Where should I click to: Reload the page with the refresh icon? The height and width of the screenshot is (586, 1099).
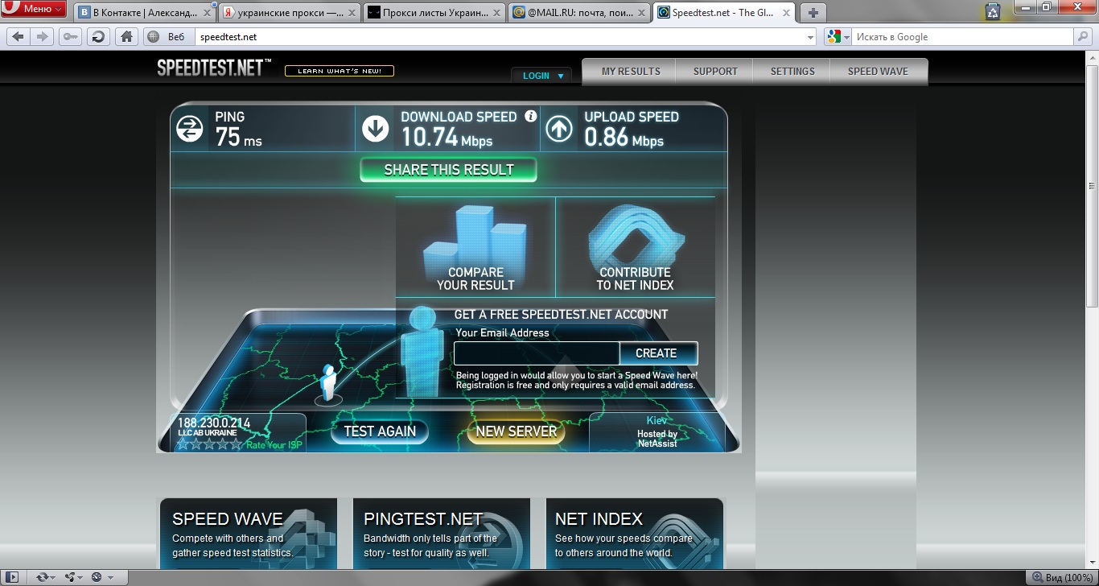[x=98, y=37]
